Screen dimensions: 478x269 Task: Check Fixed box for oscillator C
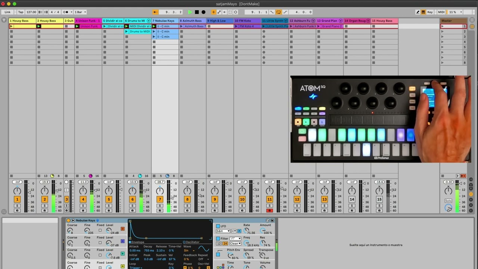tap(100, 242)
